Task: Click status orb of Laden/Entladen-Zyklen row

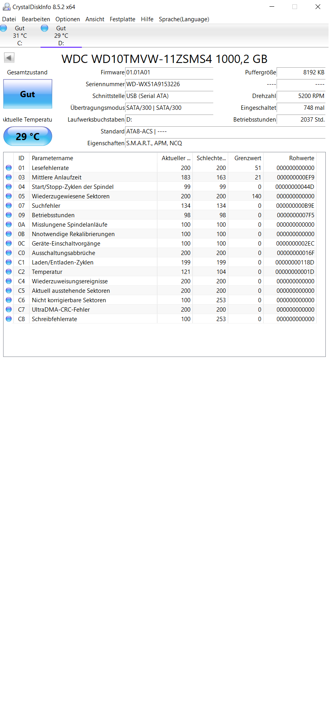Action: [9, 262]
